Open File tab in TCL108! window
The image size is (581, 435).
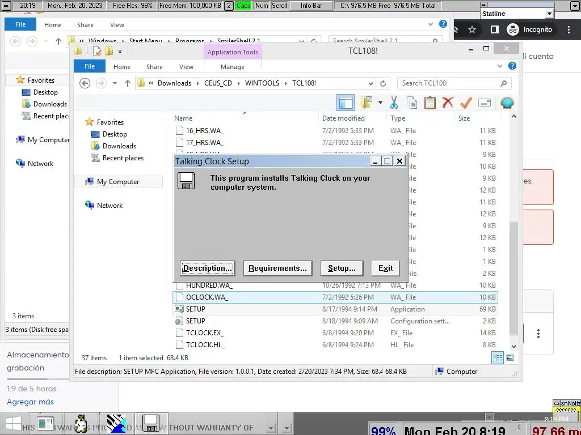coord(90,67)
